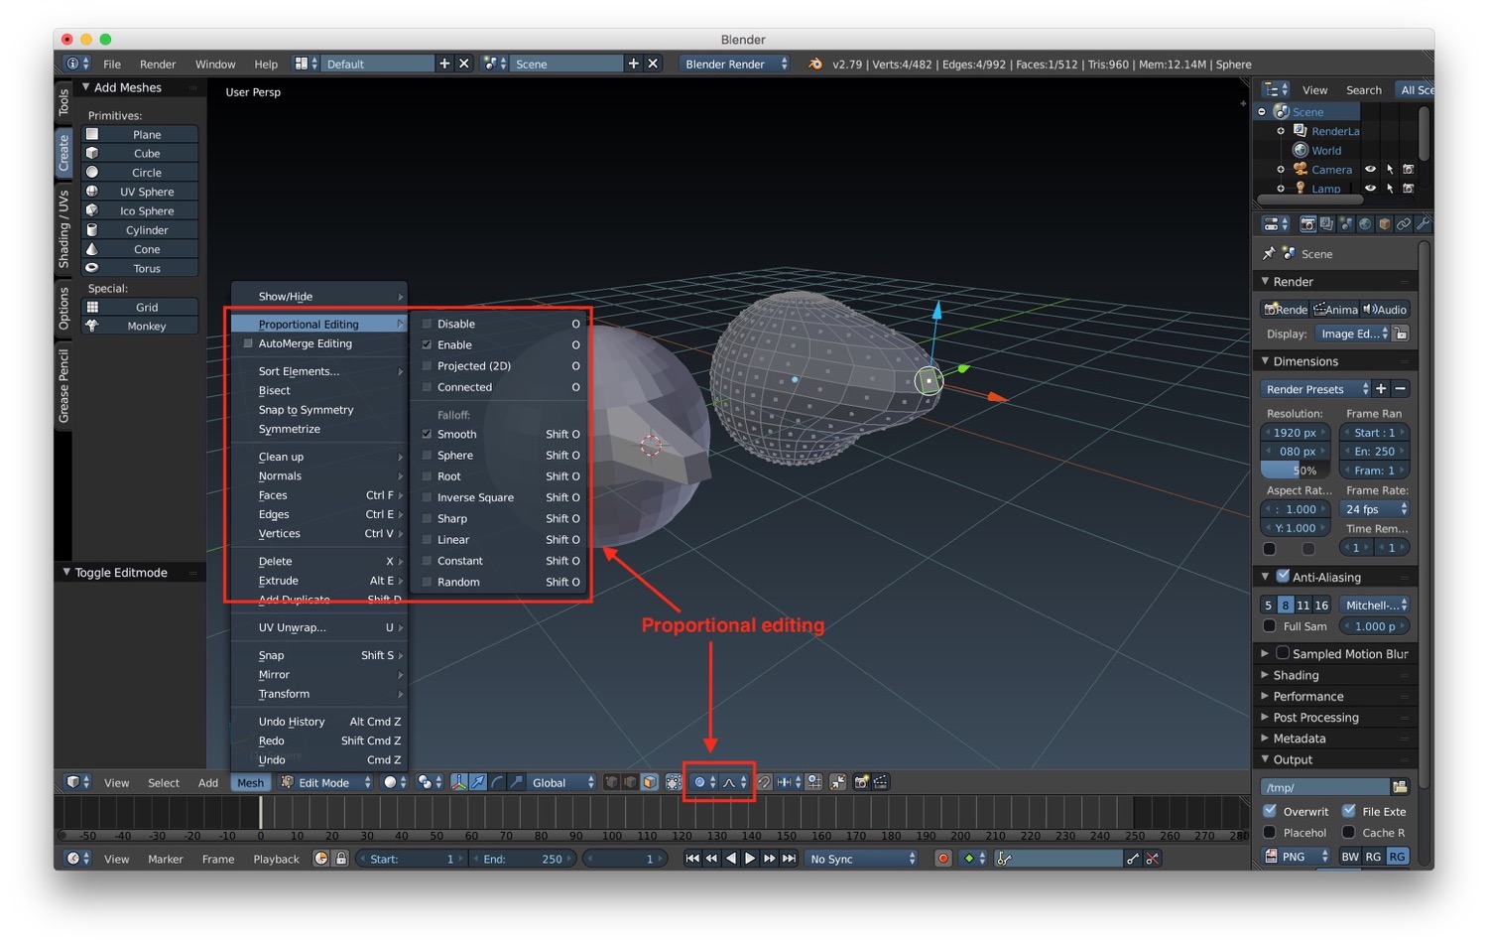This screenshot has width=1488, height=945.
Task: Add a UV Sphere mesh
Action: point(140,192)
